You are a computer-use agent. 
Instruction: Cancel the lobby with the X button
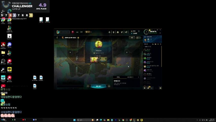(x=88, y=86)
